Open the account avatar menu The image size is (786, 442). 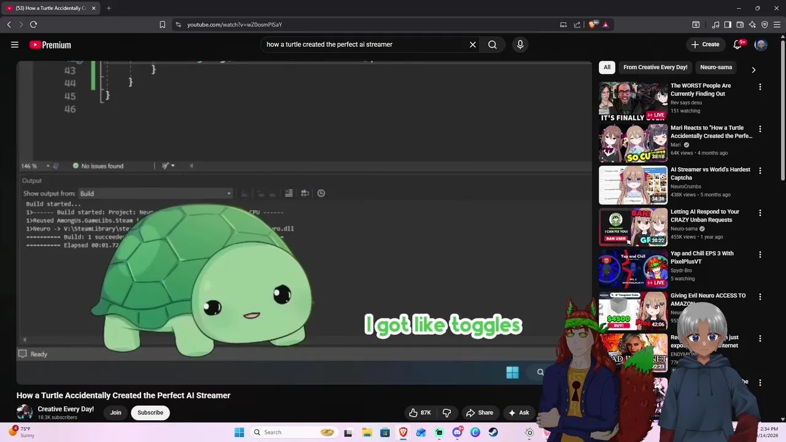(x=761, y=44)
